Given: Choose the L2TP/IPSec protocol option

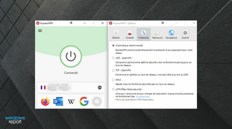Looking at the screenshot, I should [113, 89].
